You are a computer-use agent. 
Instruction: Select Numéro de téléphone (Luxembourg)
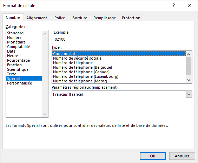[x=119, y=76]
